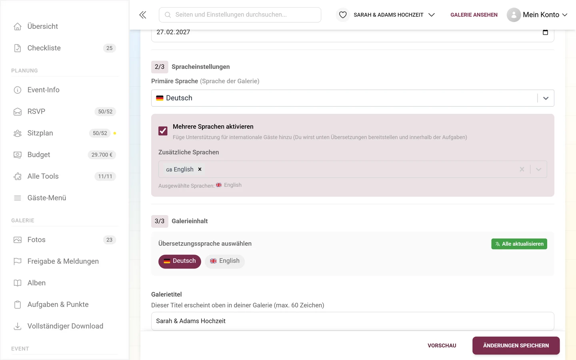The width and height of the screenshot is (576, 360).
Task: Click the Sitzplan people icon
Action: [x=18, y=133]
